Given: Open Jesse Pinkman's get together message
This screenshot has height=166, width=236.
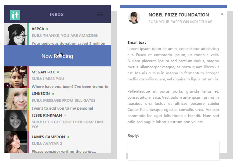Looking at the screenshot, I should click(x=70, y=122).
